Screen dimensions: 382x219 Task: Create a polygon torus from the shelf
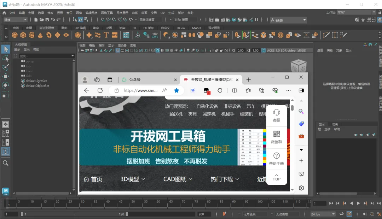49,35
